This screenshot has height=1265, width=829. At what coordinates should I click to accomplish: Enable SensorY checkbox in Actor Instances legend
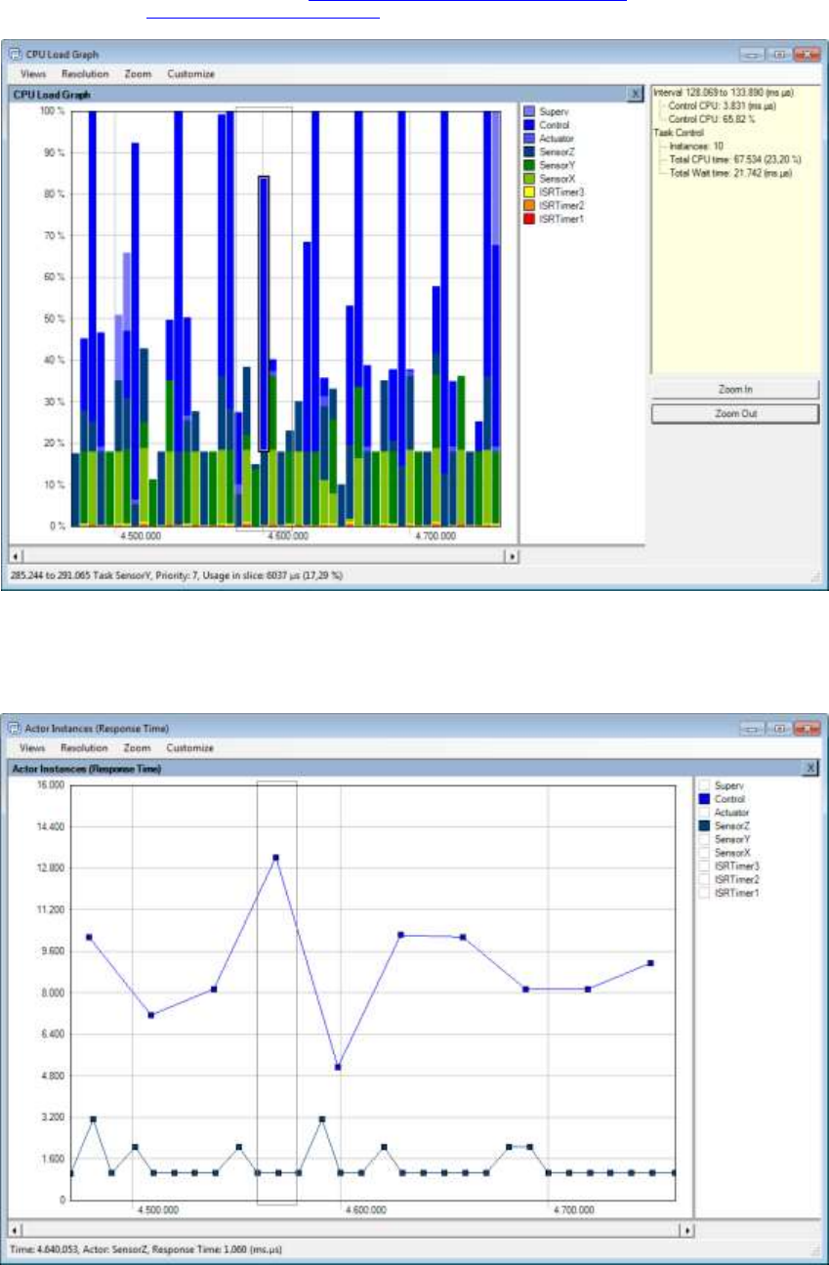[704, 839]
